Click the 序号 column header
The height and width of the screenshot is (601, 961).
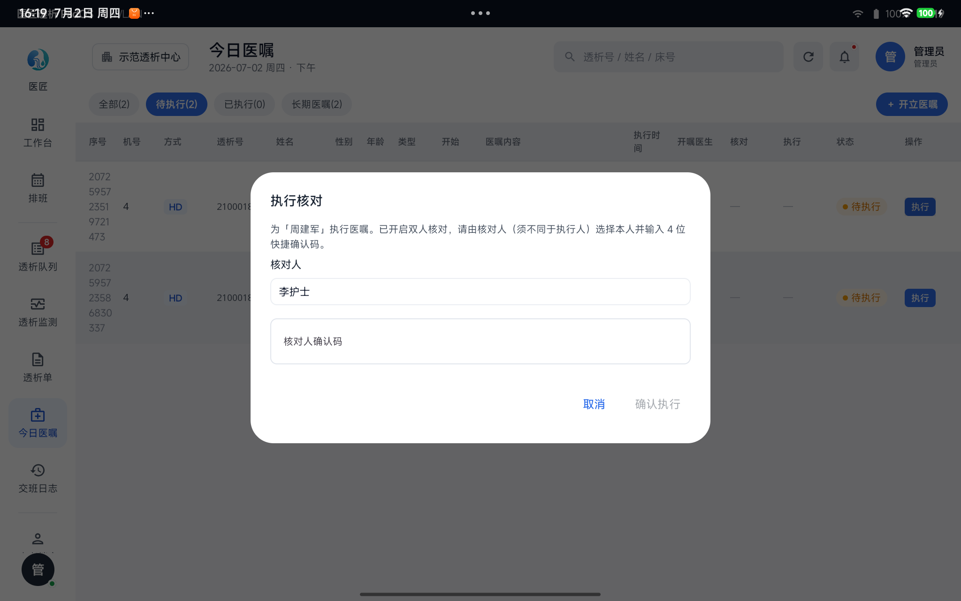tap(98, 142)
